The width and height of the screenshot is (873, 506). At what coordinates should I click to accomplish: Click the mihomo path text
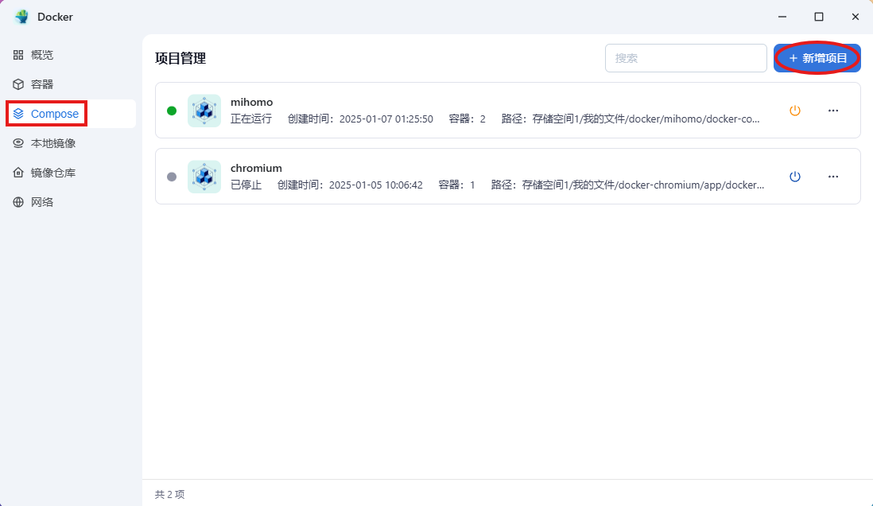630,119
